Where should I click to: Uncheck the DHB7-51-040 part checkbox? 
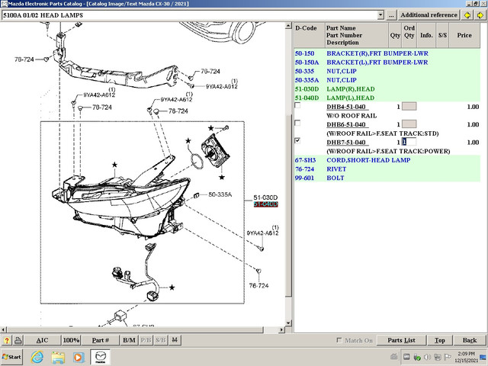297,140
